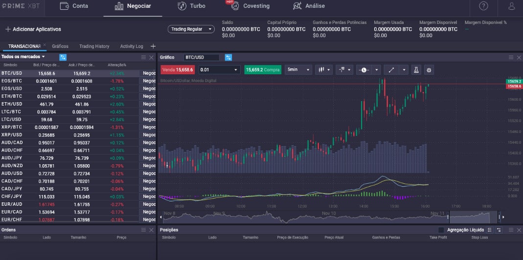Open the Trading History tab
Screen dimensions: 523x260
94,46
